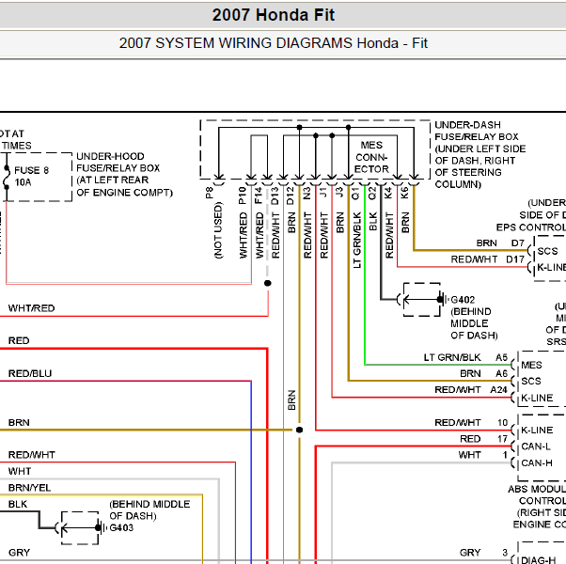The height and width of the screenshot is (564, 566).
Task: Select the "UNDER-HOOD FUSE/RELAY BOX" label
Action: pos(118,162)
